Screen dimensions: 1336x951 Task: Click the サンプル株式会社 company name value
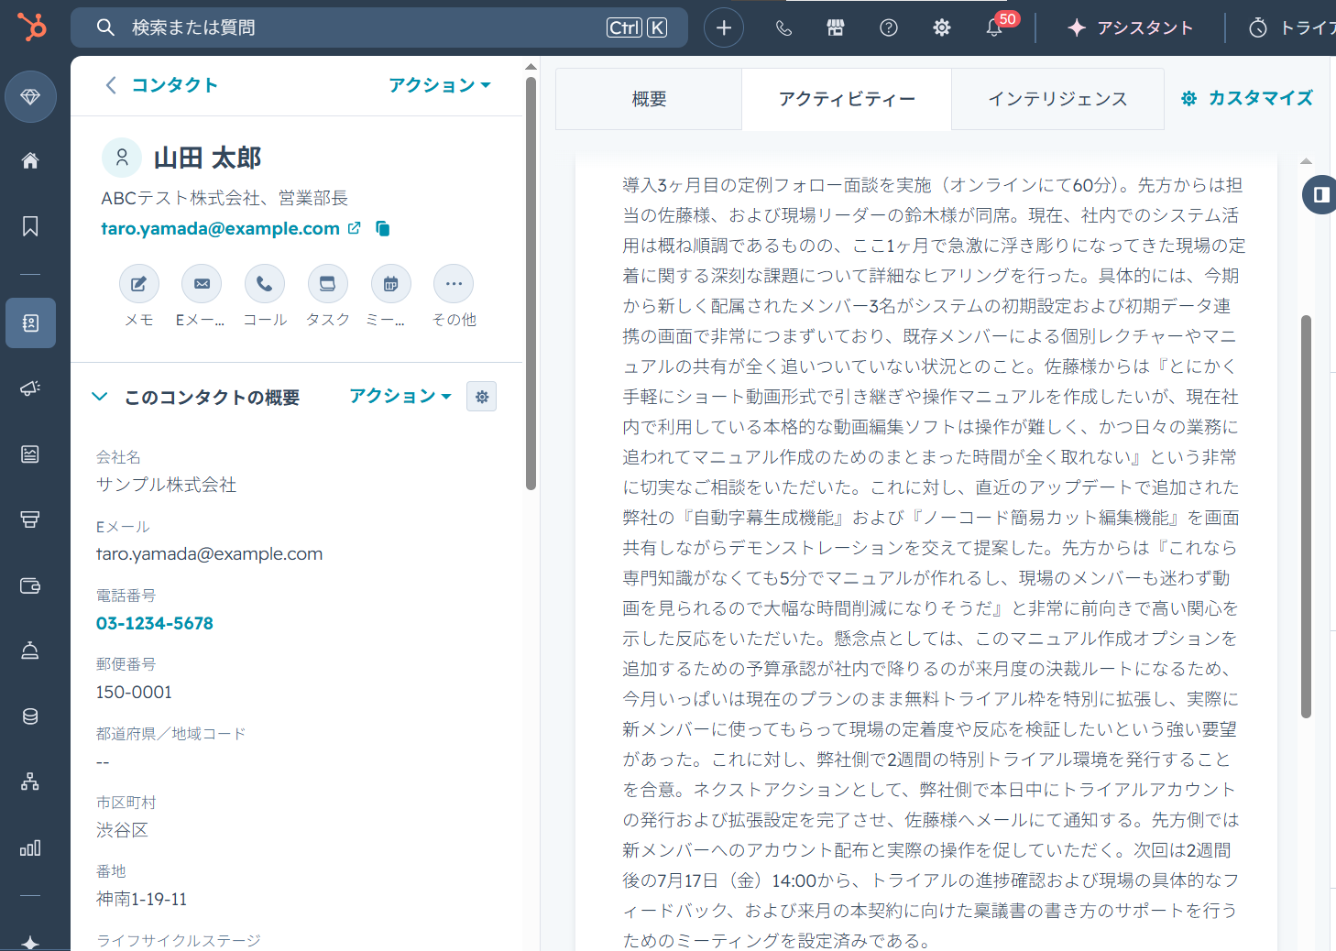pos(166,485)
